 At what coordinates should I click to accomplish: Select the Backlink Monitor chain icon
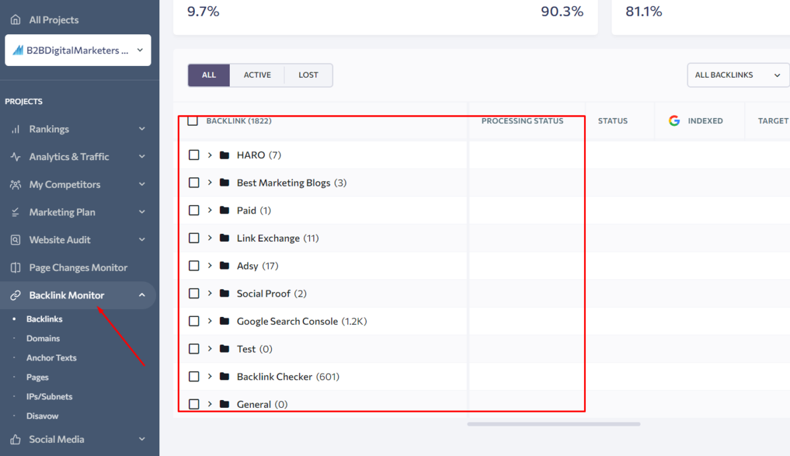coord(15,295)
